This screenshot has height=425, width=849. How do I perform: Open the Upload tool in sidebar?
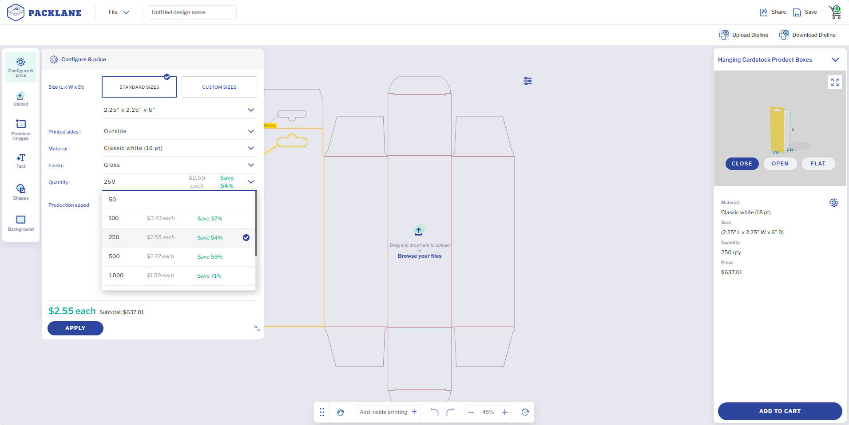pos(20,99)
